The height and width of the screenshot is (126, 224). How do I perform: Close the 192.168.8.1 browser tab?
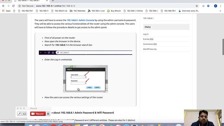point(47,1)
